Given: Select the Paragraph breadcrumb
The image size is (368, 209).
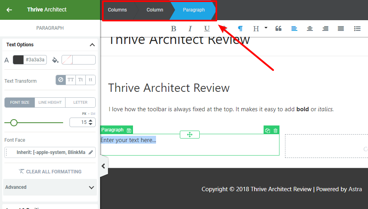Looking at the screenshot, I should coord(194,10).
